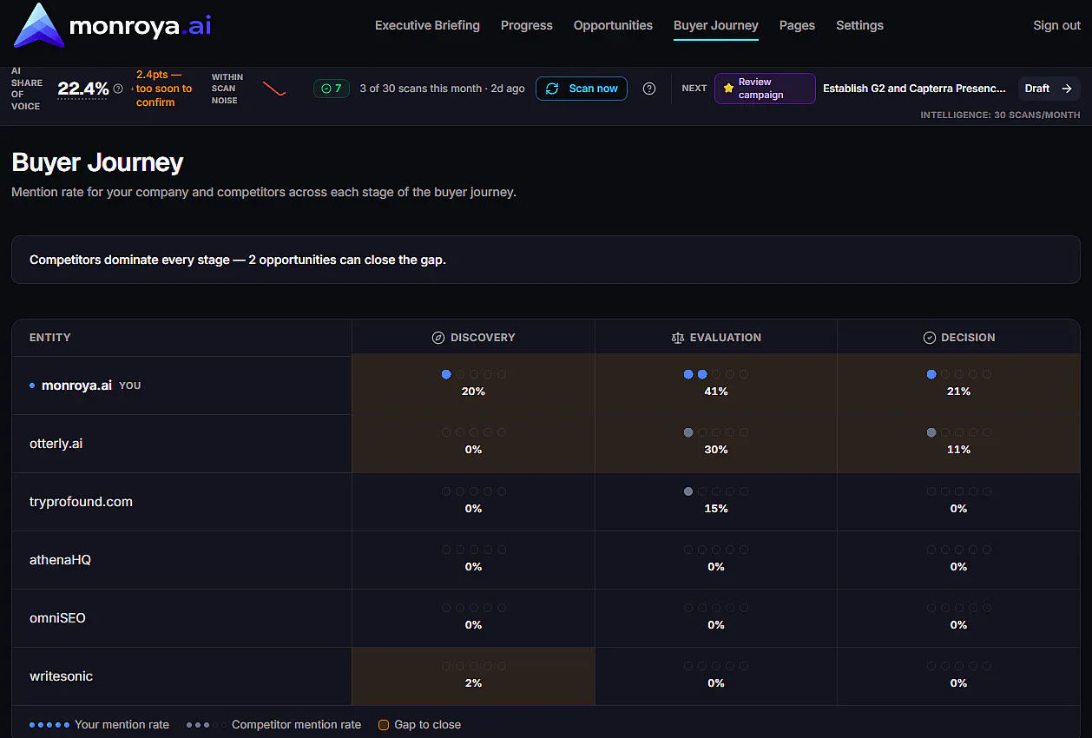Viewport: 1092px width, 738px height.
Task: Click the green 7 status badge
Action: (x=332, y=89)
